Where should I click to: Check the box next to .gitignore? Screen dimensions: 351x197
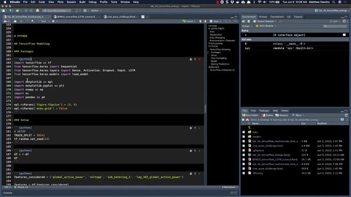click(244, 150)
